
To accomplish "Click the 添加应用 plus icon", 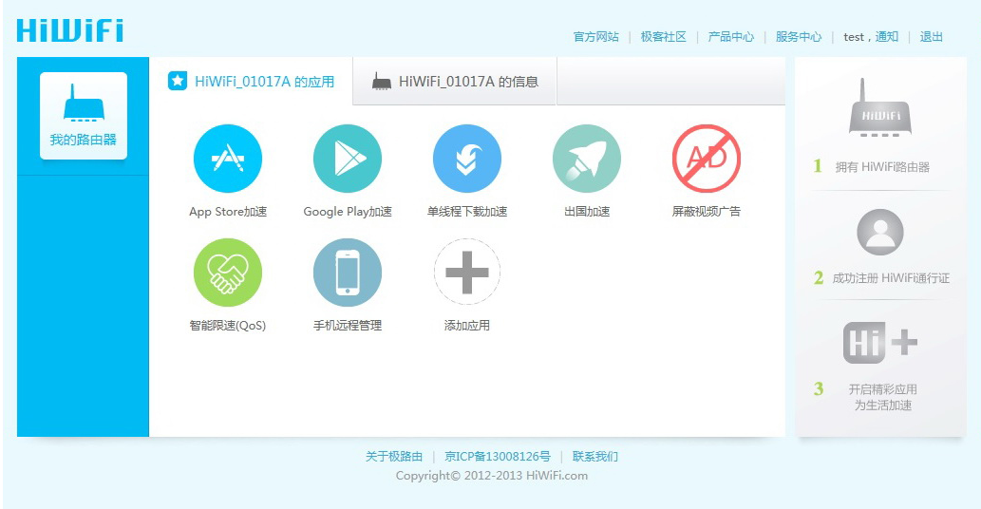I will point(466,272).
